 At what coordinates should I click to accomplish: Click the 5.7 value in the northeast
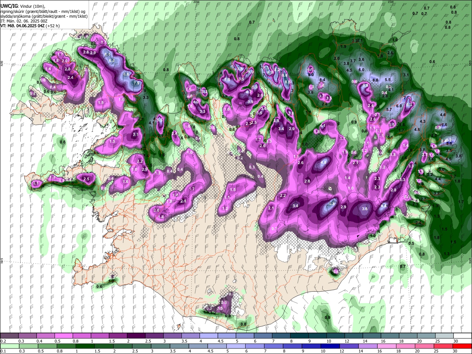[389, 110]
